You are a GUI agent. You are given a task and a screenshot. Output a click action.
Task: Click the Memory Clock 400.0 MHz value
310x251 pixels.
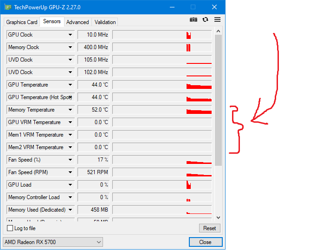(94, 47)
